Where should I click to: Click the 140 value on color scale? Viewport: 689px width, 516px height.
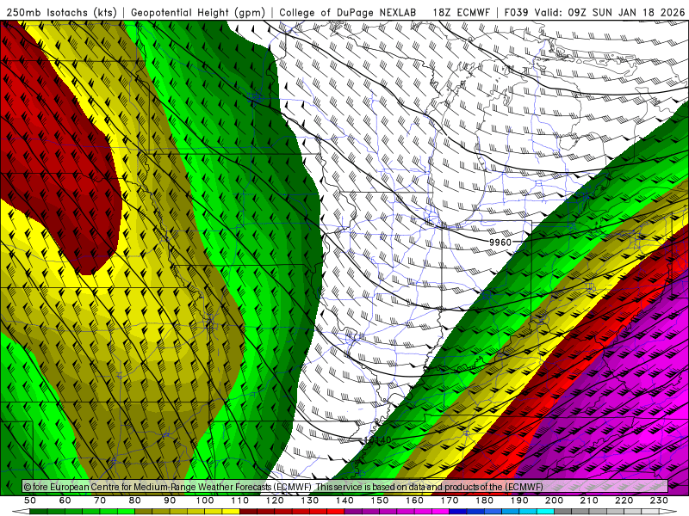pos(344,501)
